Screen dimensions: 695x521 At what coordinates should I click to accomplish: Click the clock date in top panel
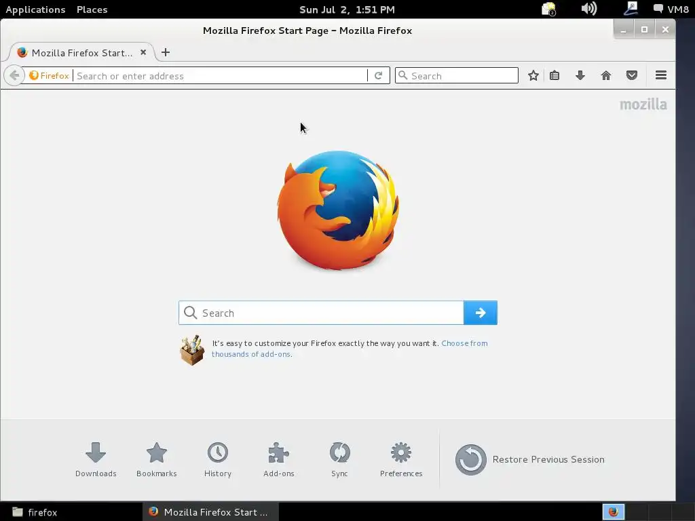[x=347, y=9]
